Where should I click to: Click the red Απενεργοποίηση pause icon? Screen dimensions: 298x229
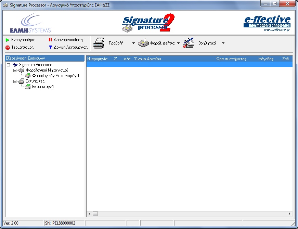tap(50, 40)
